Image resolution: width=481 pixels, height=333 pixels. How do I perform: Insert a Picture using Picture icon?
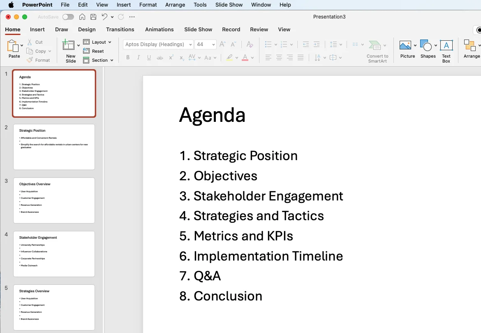coord(405,45)
